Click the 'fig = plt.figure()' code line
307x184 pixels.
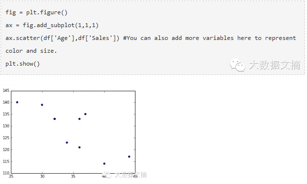point(37,12)
